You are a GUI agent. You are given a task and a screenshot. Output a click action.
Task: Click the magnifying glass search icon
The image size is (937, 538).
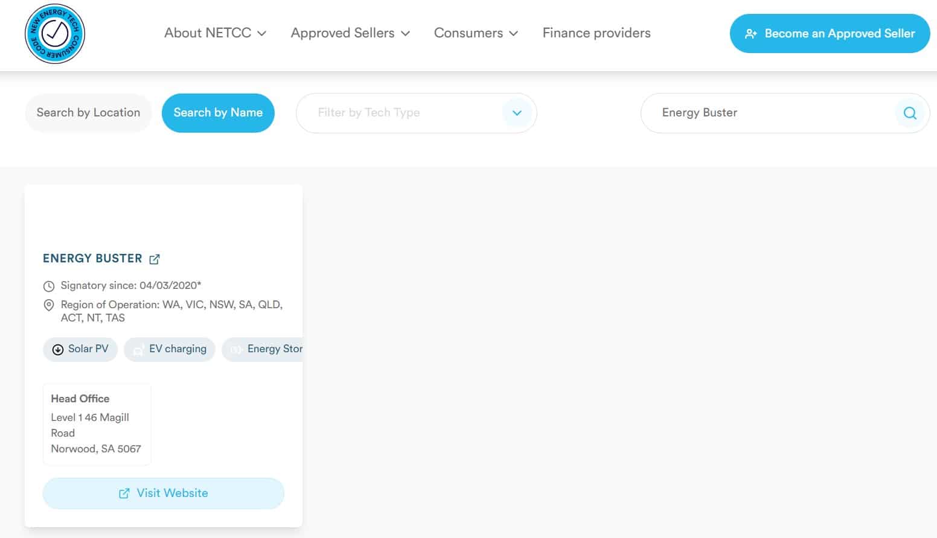tap(910, 113)
